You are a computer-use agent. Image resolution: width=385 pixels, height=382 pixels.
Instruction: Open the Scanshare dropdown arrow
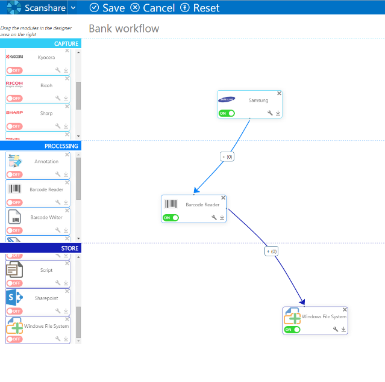click(73, 8)
